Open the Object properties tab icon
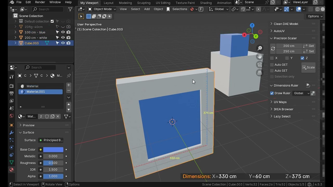 point(11,125)
